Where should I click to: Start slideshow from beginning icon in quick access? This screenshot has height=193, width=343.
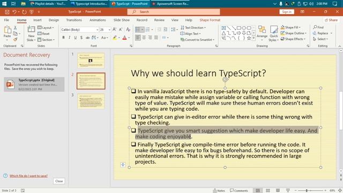pyautogui.click(x=32, y=12)
